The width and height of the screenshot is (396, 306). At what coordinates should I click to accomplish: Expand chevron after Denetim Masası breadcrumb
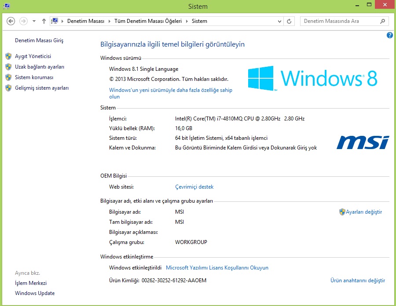pyautogui.click(x=110, y=21)
